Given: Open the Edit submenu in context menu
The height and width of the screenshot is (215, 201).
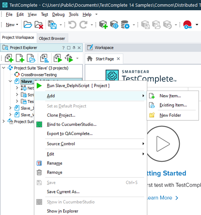Looking at the screenshot, I should click(x=91, y=154).
